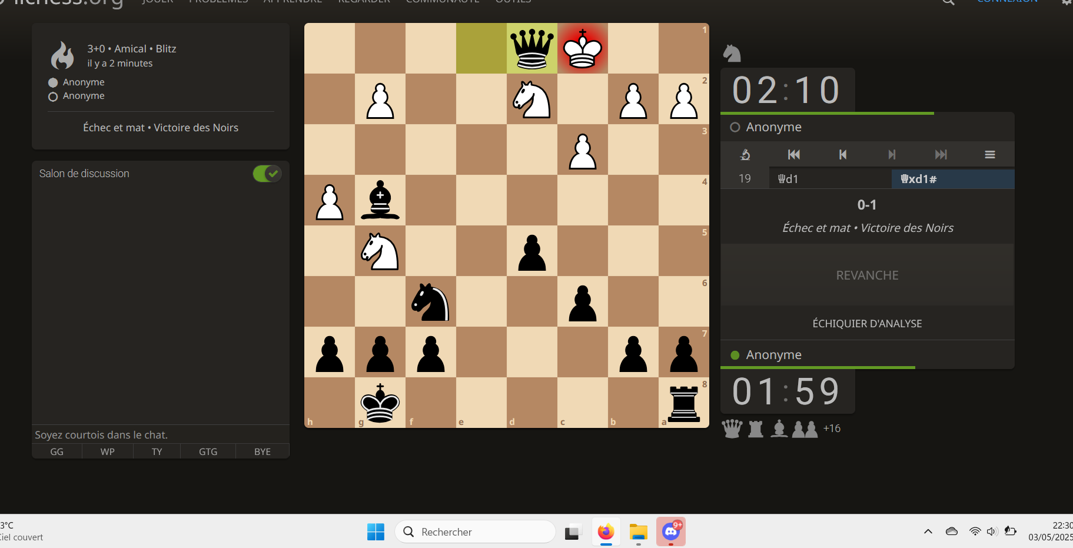The image size is (1073, 548).
Task: Send the BYE chat preset
Action: click(263, 451)
